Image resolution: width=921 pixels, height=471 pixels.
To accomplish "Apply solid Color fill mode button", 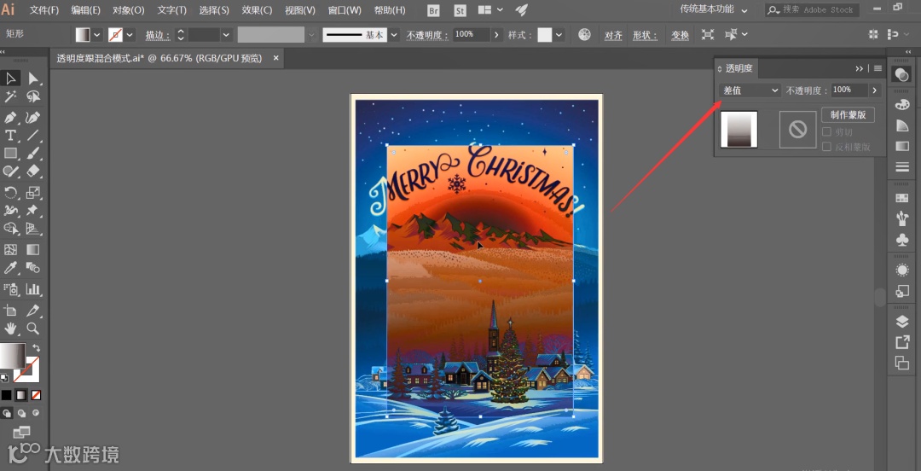I will [x=6, y=395].
